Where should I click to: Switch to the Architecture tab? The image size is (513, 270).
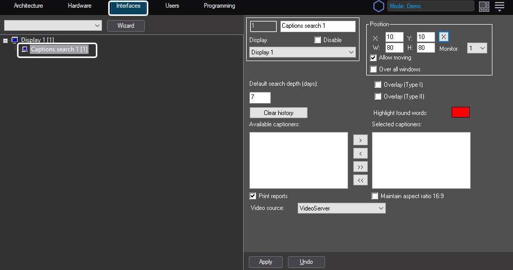[28, 6]
